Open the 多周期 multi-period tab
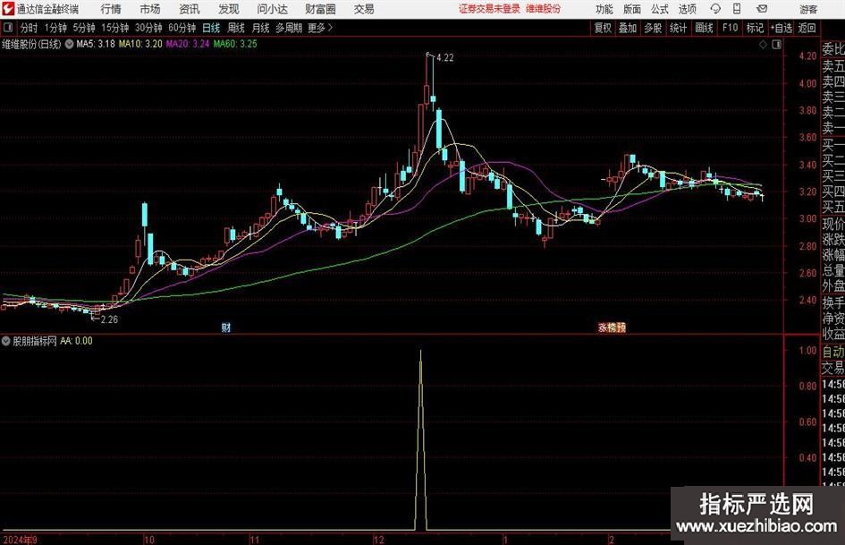Screen dimensions: 845x545 [x=289, y=28]
